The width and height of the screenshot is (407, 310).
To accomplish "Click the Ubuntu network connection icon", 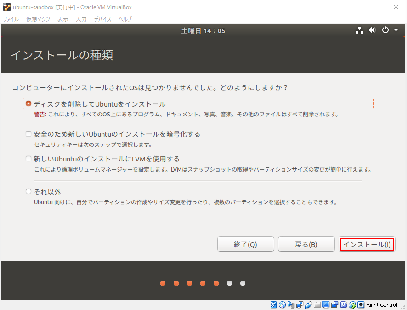I will click(359, 30).
